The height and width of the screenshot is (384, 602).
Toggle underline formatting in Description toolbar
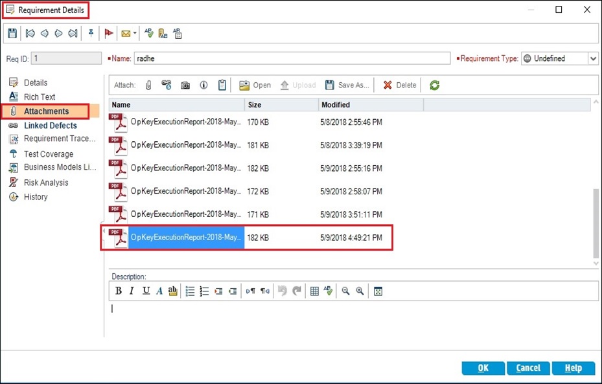(146, 291)
